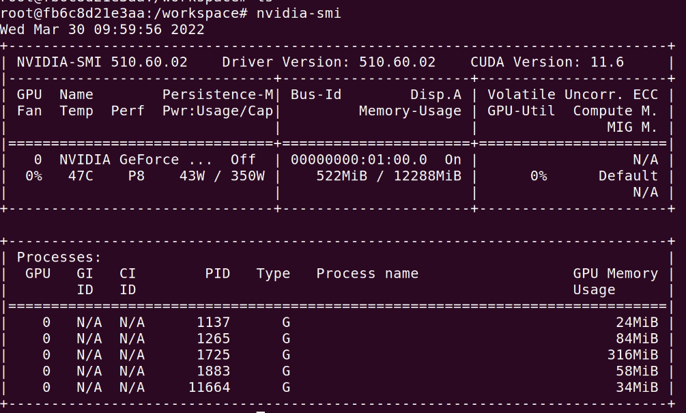Click the PID value '1265'
686x413 pixels.
coord(213,339)
